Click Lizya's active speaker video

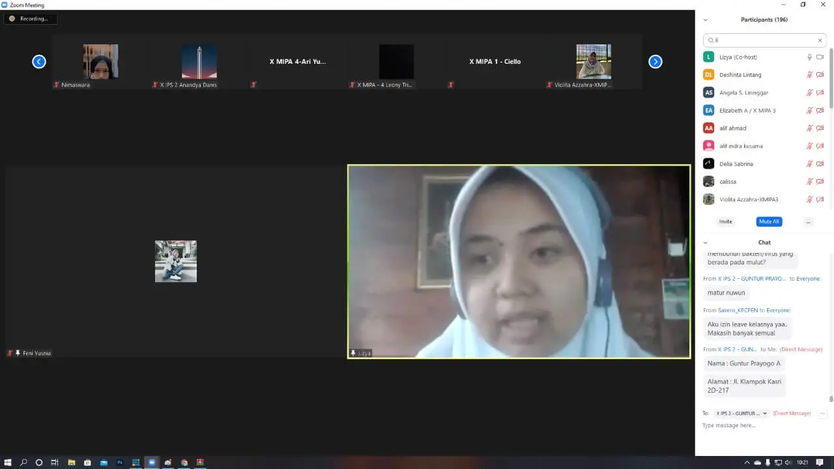point(519,261)
